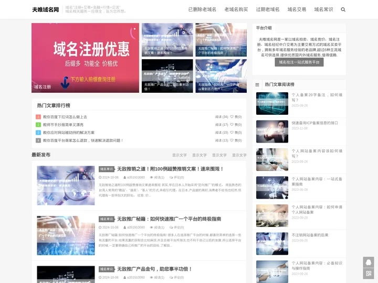Image resolution: width=378 pixels, height=283 pixels.
Task: Open sidebar article 如何申请个人网站备案
Action: click(317, 210)
